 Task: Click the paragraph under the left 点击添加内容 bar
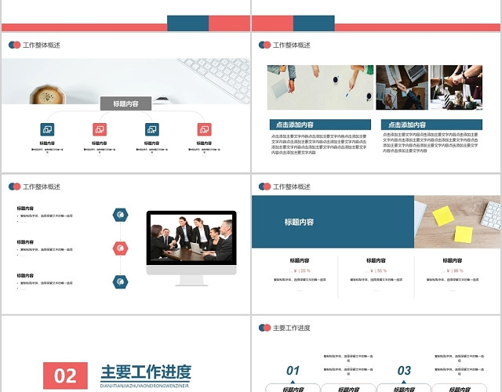[319, 144]
